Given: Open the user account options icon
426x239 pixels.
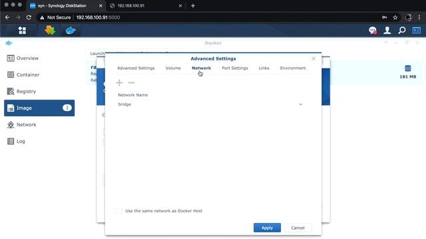Looking at the screenshot, I should (x=387, y=31).
